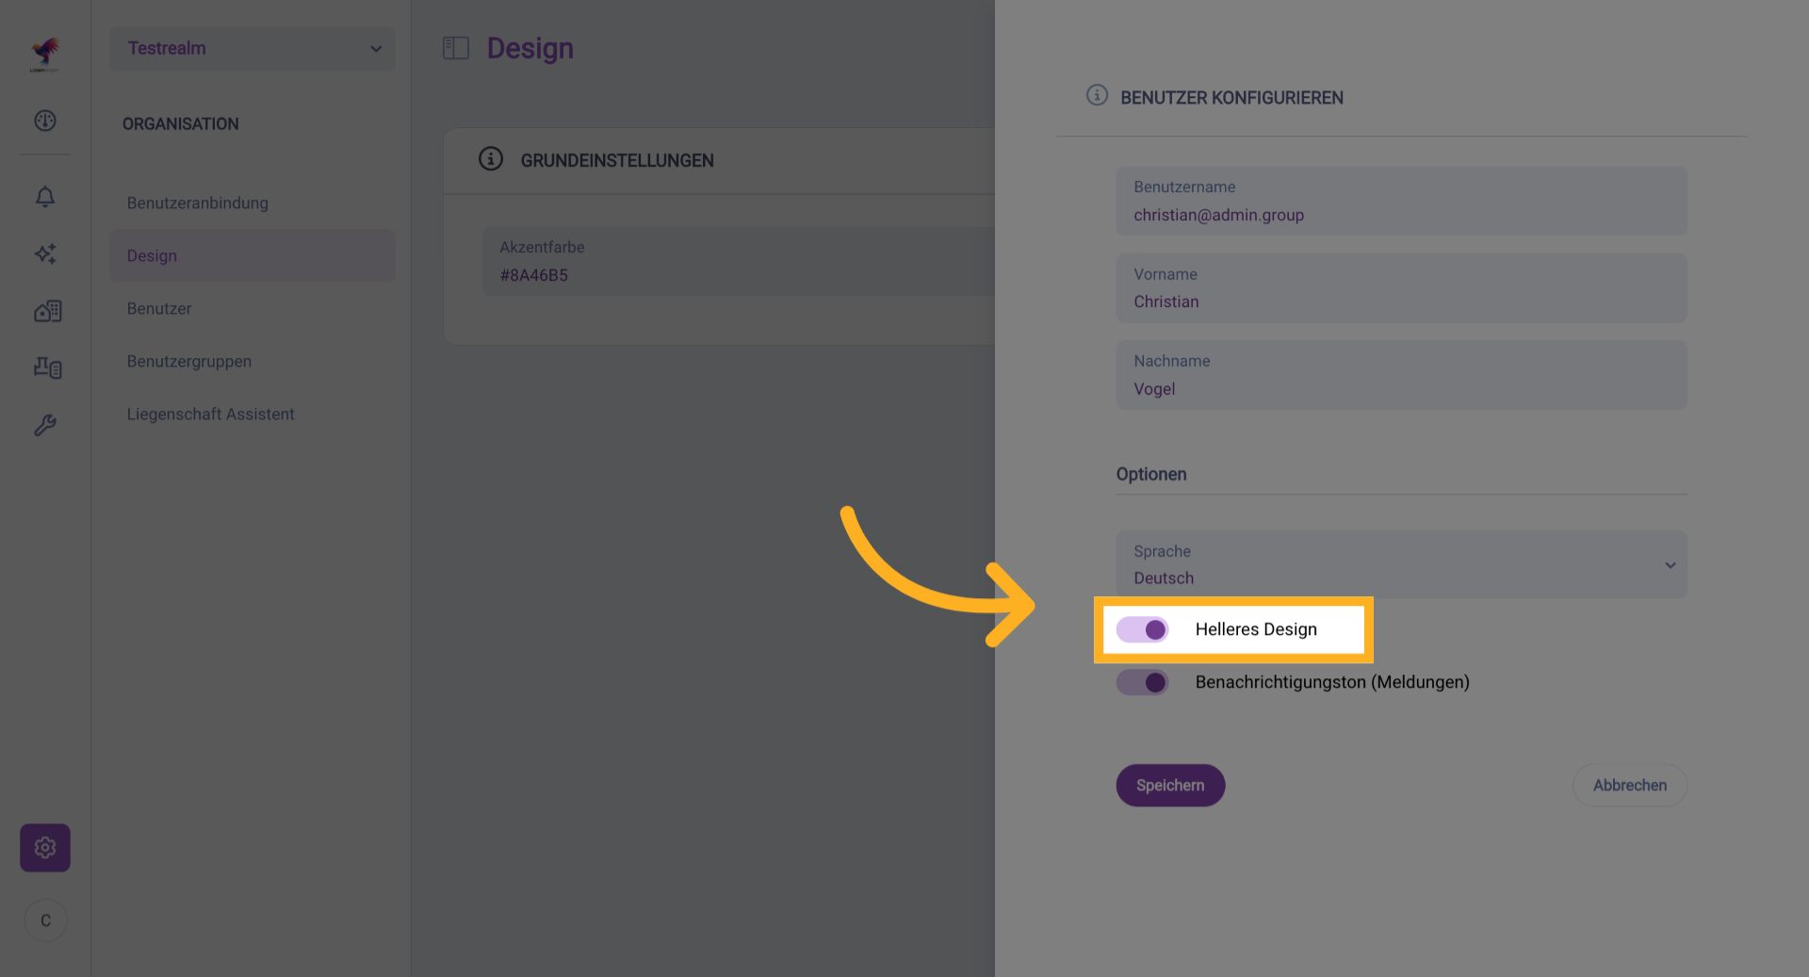Open the Deutsch selection chevron

tap(1670, 564)
